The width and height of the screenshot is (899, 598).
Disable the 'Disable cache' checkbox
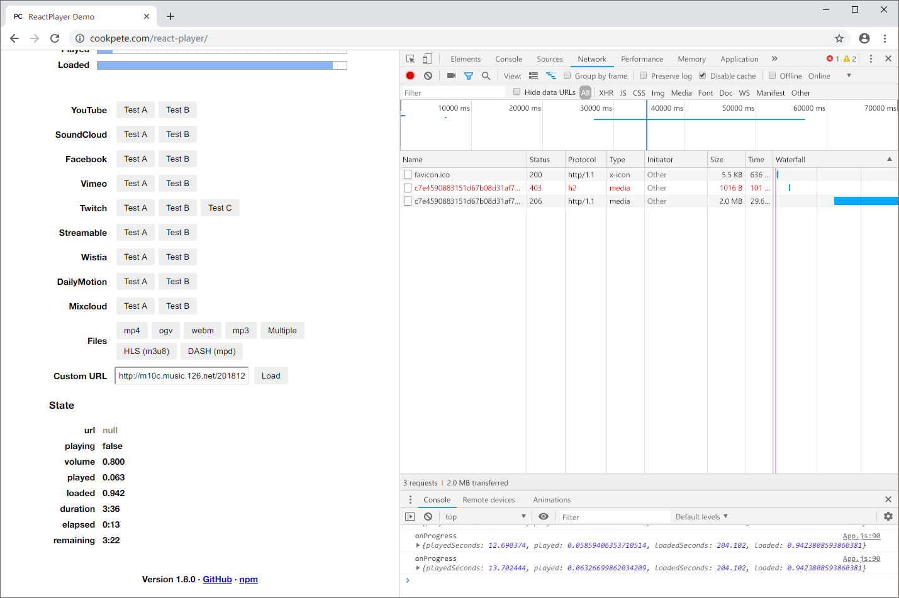[701, 75]
